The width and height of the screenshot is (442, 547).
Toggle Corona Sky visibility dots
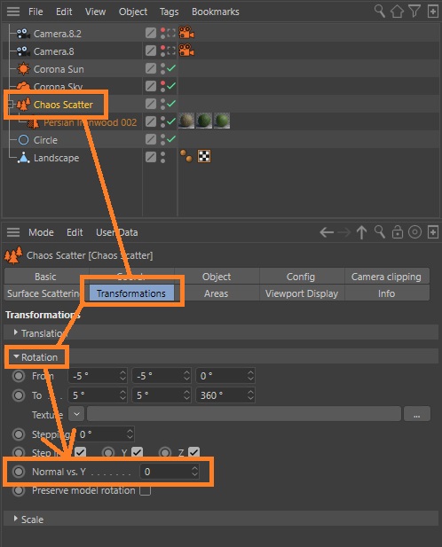click(162, 86)
